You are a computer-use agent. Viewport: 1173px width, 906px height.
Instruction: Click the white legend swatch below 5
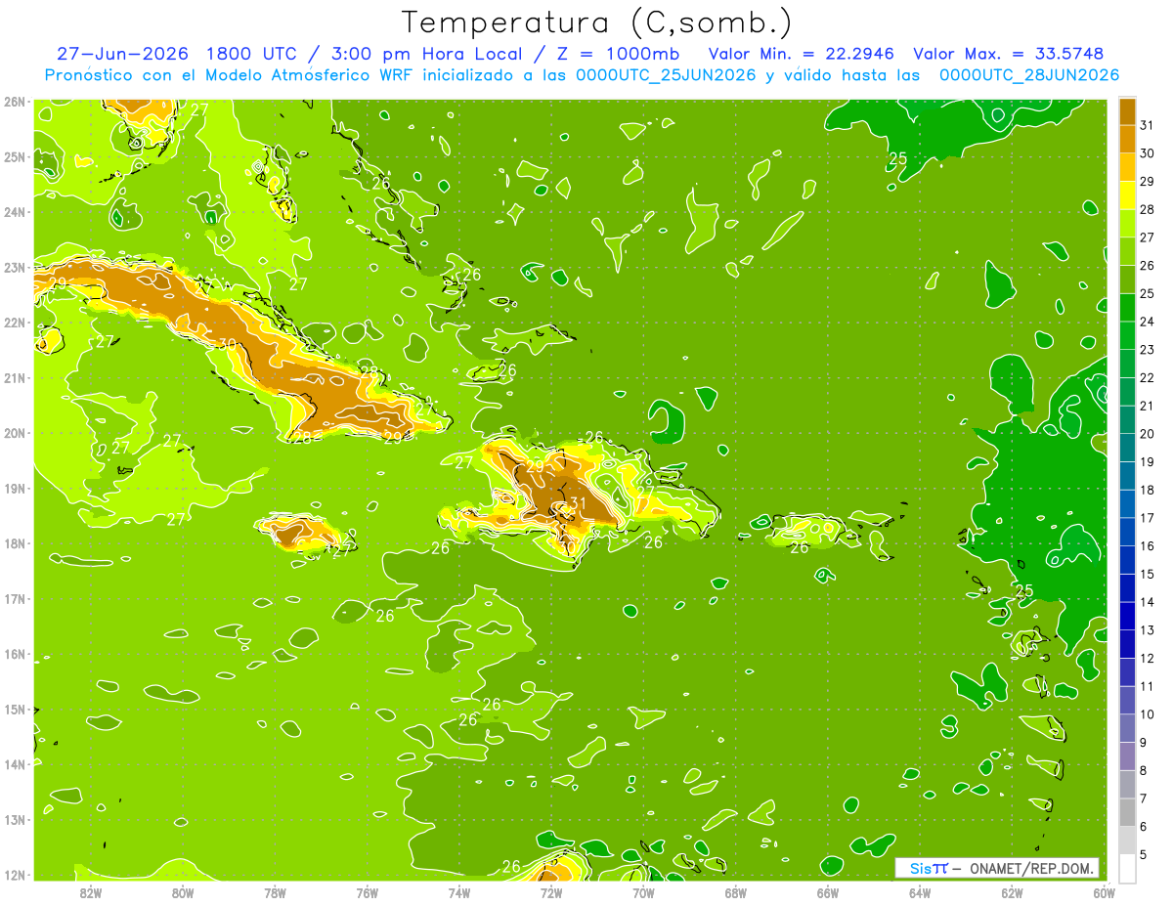pyautogui.click(x=1127, y=868)
